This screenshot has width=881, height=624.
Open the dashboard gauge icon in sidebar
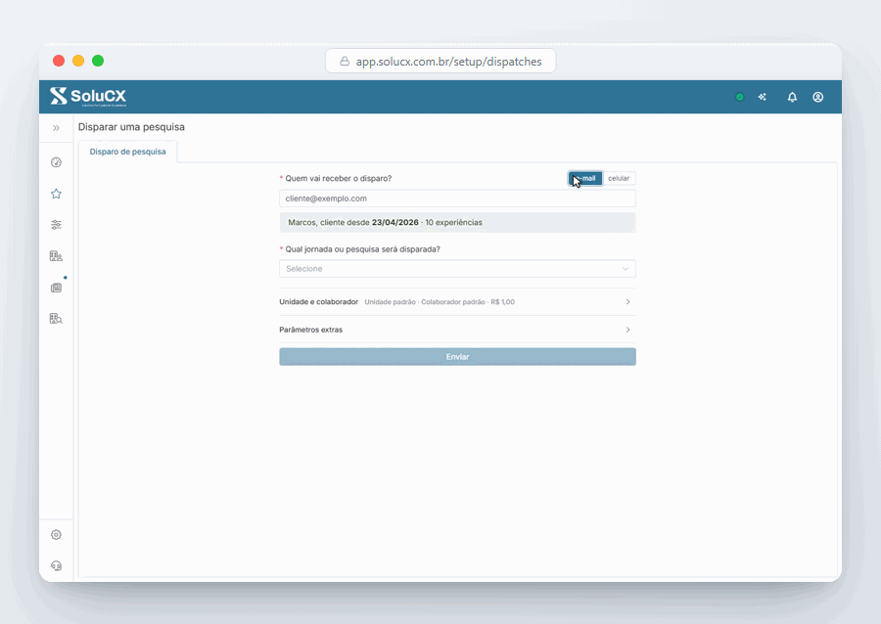(56, 162)
